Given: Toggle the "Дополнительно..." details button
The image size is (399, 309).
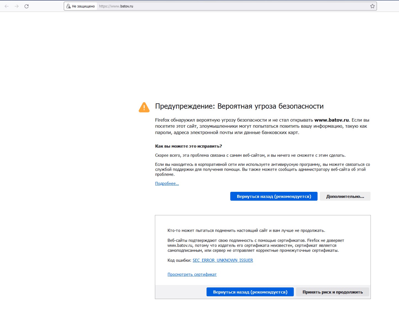Looking at the screenshot, I should click(345, 197).
